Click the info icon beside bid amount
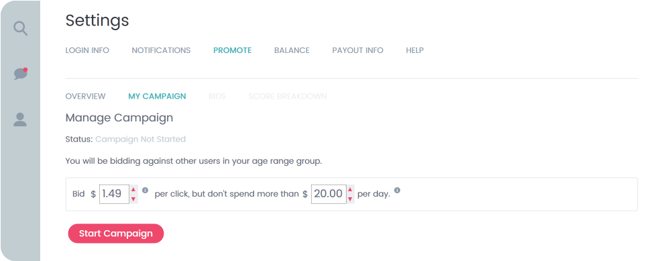The height and width of the screenshot is (261, 663). pos(145,191)
